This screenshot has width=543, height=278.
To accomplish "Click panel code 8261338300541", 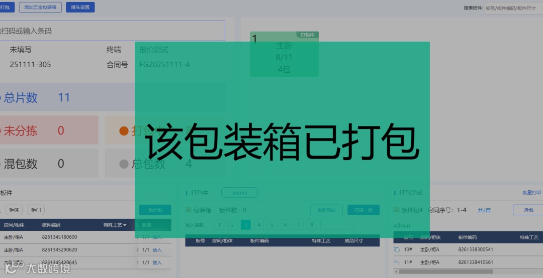I will point(476,249).
